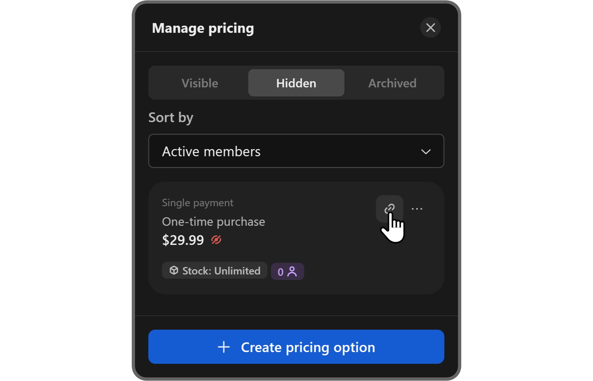593x381 pixels.
Task: Open the Archived tab
Action: click(392, 83)
